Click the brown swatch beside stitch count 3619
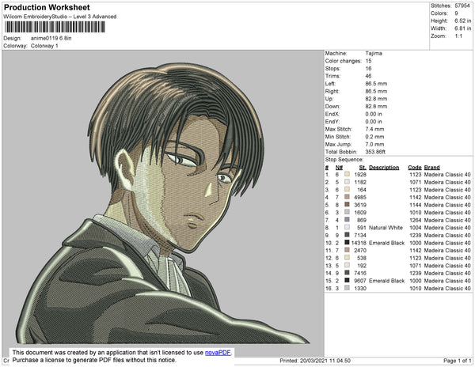The image size is (475, 367). coord(347,205)
